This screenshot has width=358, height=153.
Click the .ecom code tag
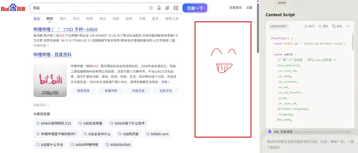(281, 3)
